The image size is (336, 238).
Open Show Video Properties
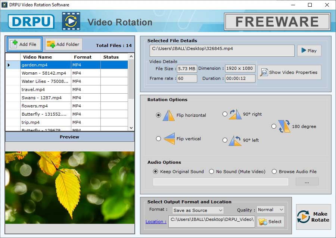pyautogui.click(x=289, y=72)
